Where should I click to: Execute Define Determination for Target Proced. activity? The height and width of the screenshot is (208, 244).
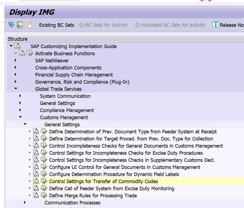tap(44, 139)
